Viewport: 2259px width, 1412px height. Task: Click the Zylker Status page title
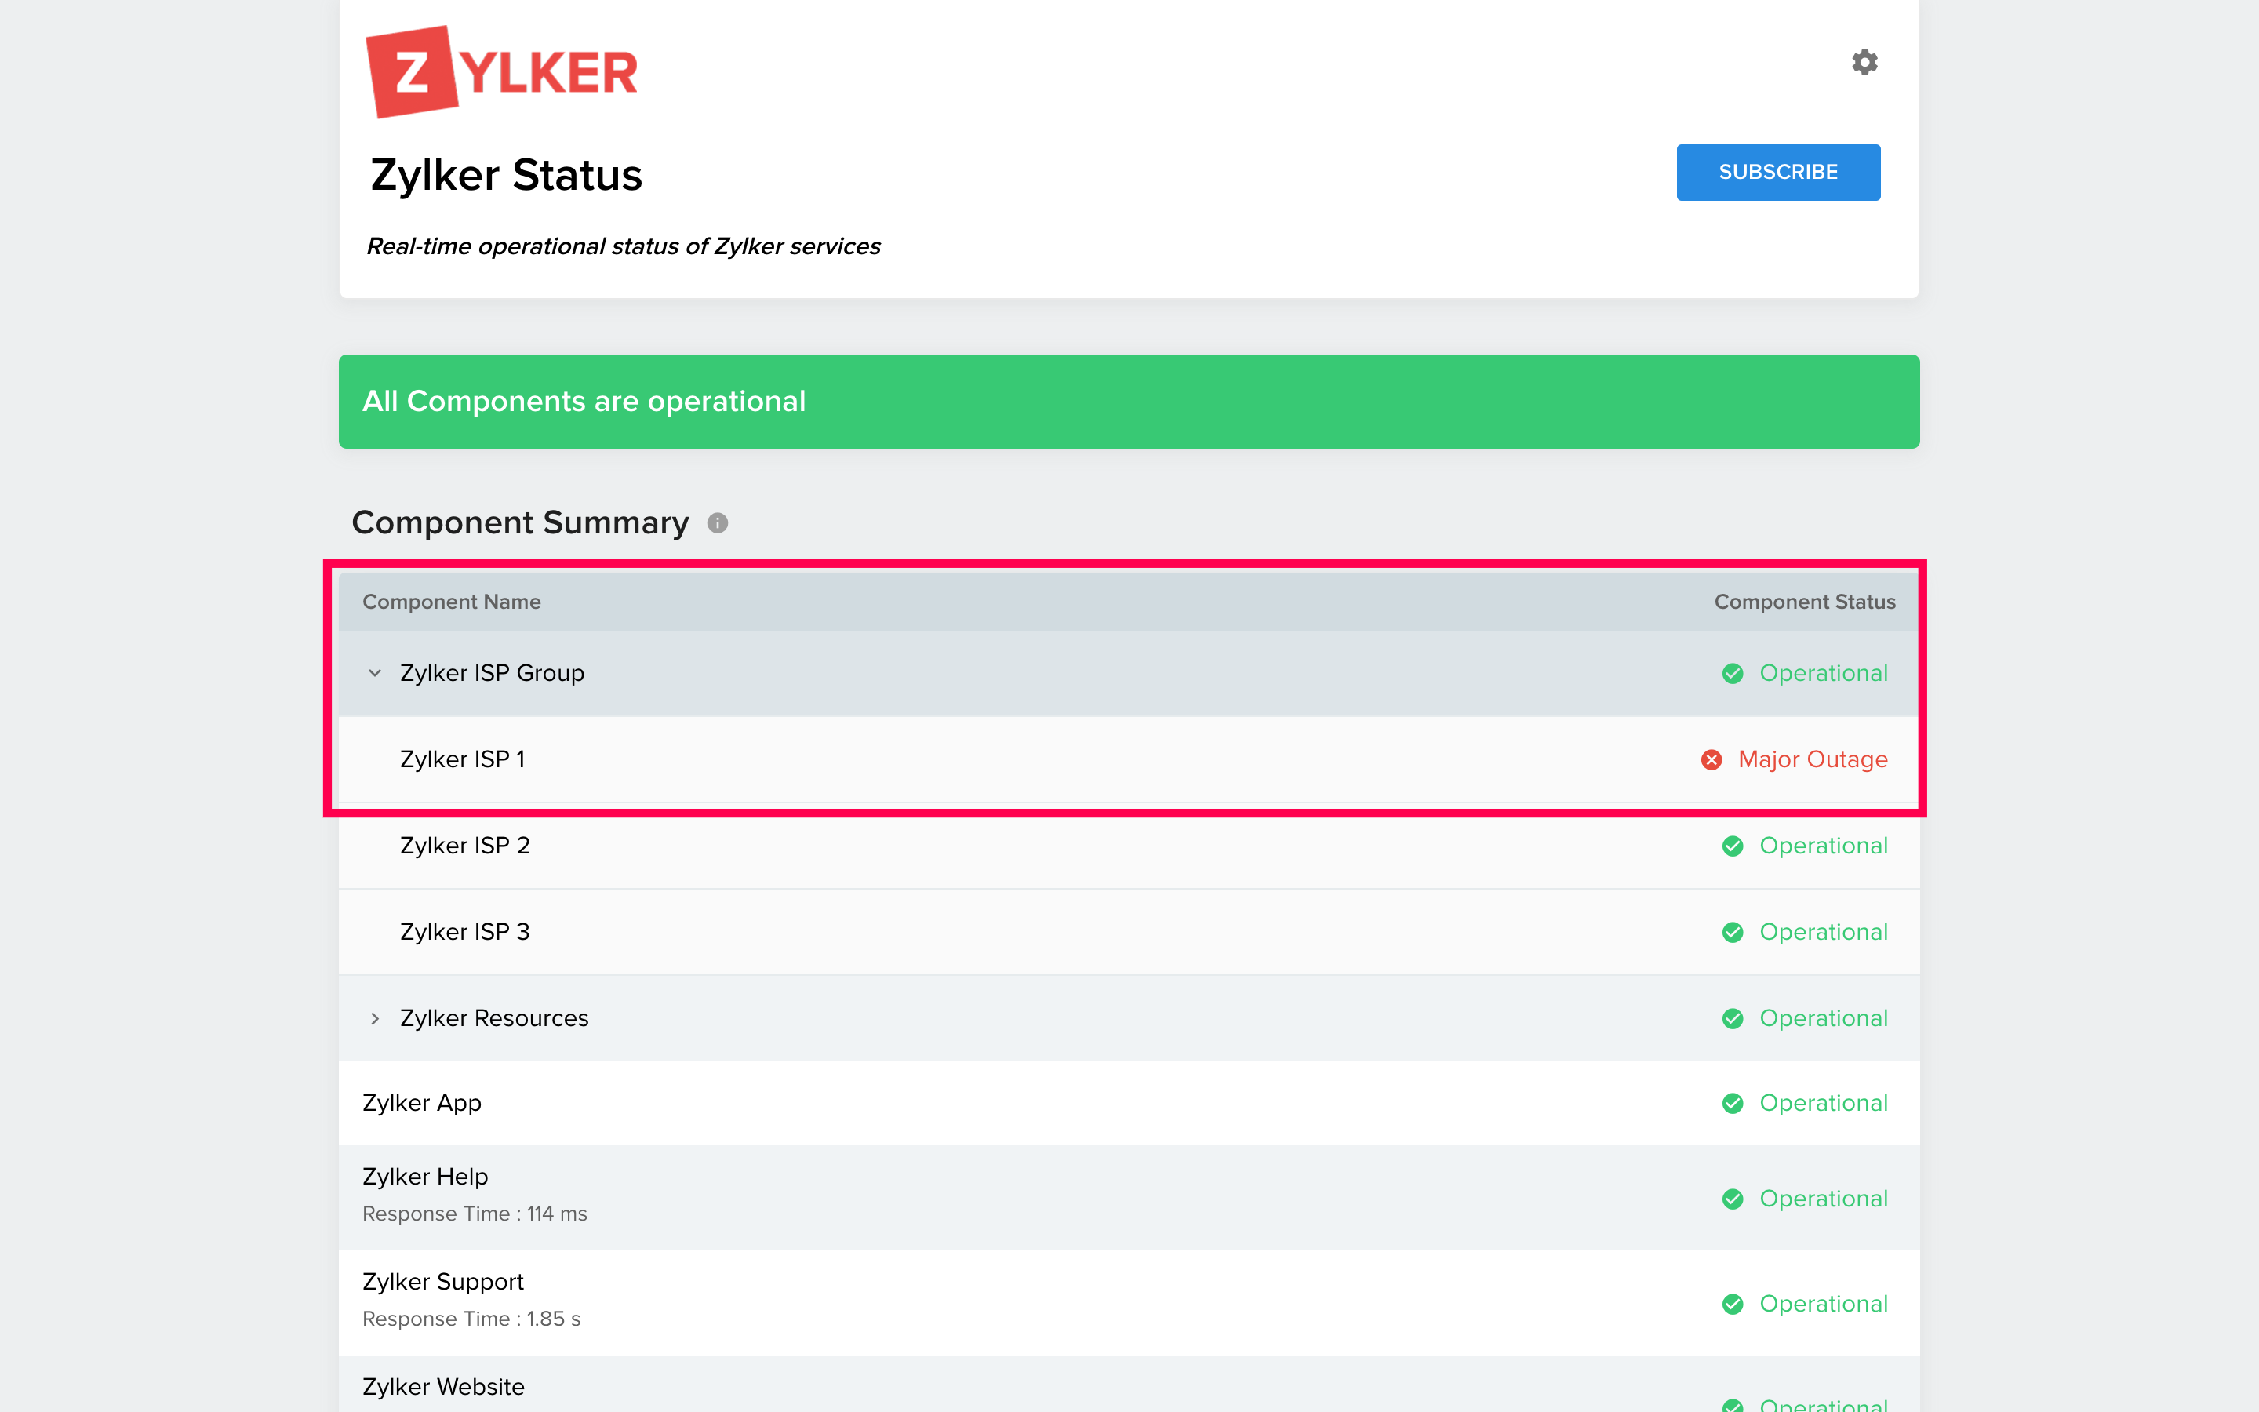(506, 175)
